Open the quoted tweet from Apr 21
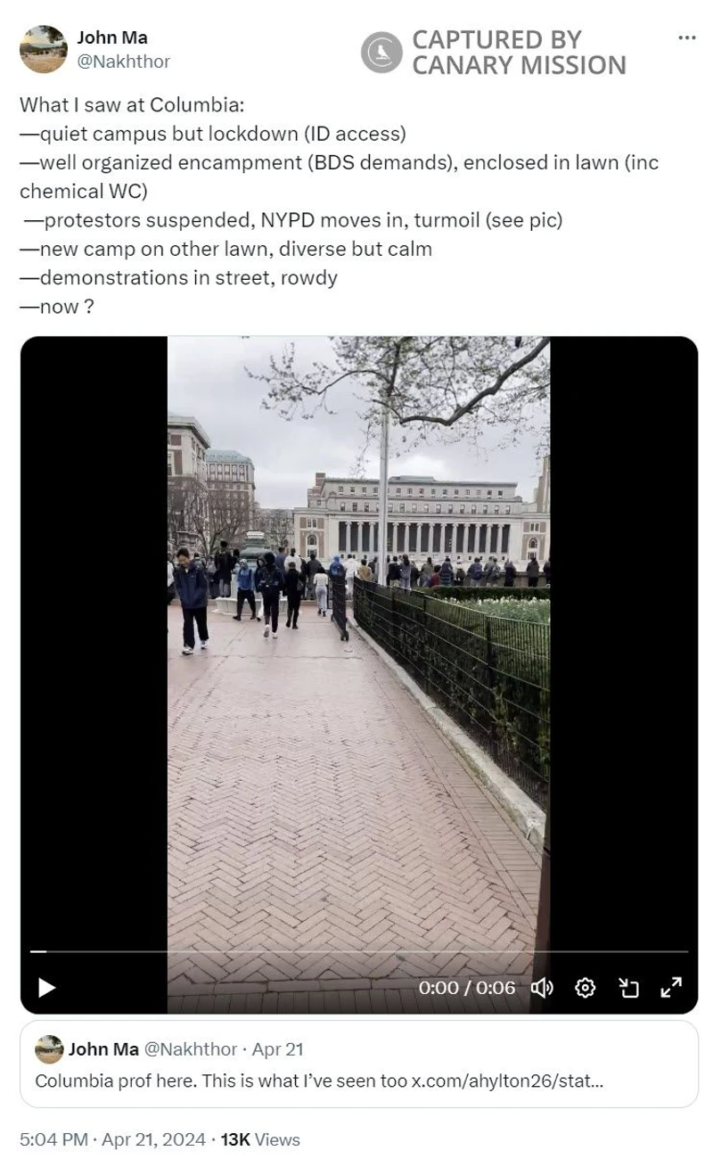 pyautogui.click(x=359, y=1064)
